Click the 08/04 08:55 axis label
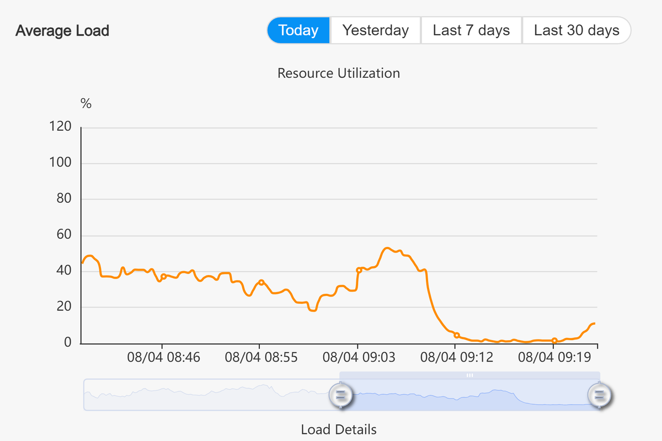Image resolution: width=662 pixels, height=441 pixels. [261, 358]
